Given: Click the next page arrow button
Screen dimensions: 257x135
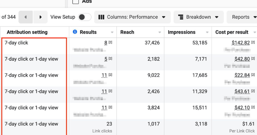Looking at the screenshot, I should point(40,17).
